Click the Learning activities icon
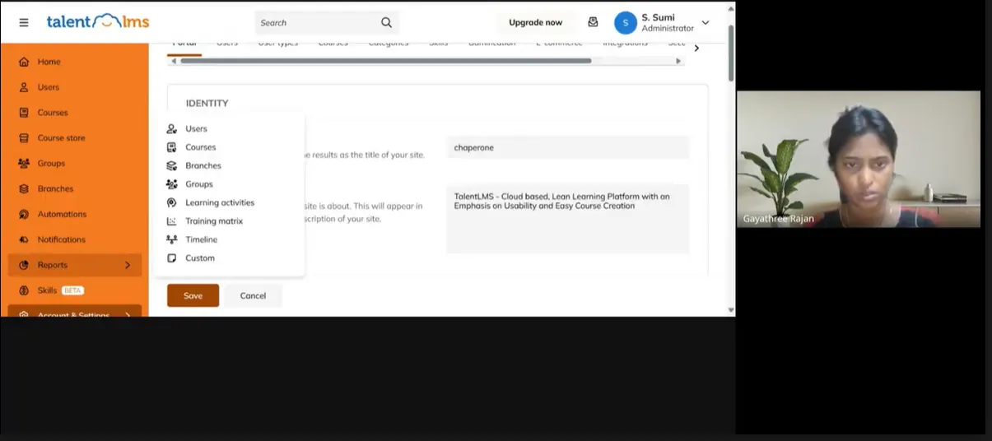 [x=171, y=202]
